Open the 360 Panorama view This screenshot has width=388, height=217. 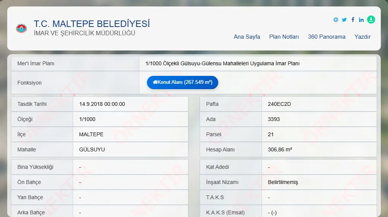click(x=326, y=37)
